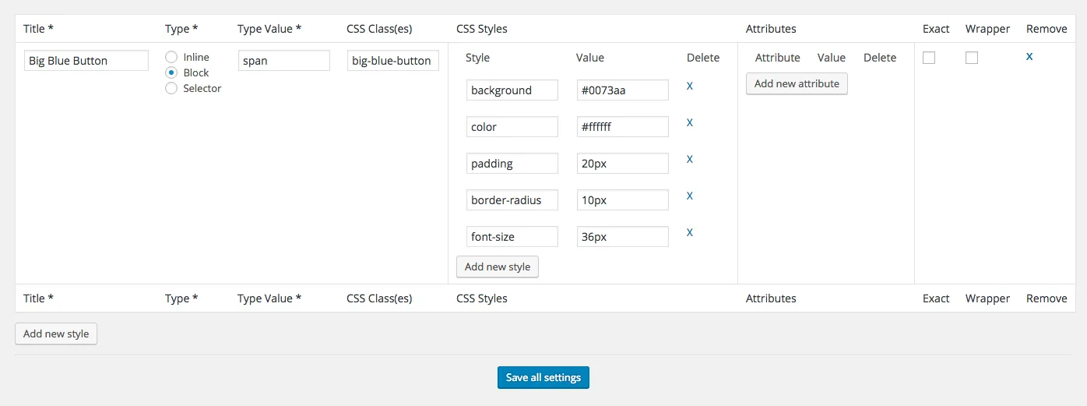Enable the Exact checkbox
1087x406 pixels.
(929, 58)
